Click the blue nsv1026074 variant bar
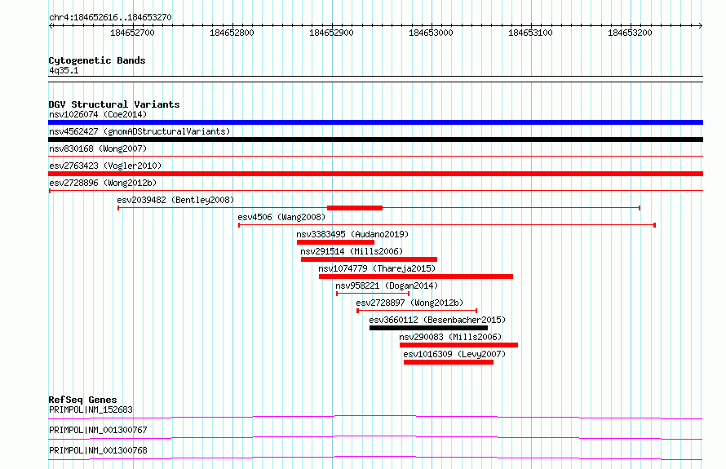 tap(375, 122)
